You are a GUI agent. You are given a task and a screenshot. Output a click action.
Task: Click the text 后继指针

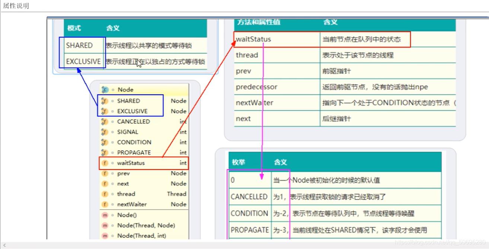pyautogui.click(x=336, y=119)
